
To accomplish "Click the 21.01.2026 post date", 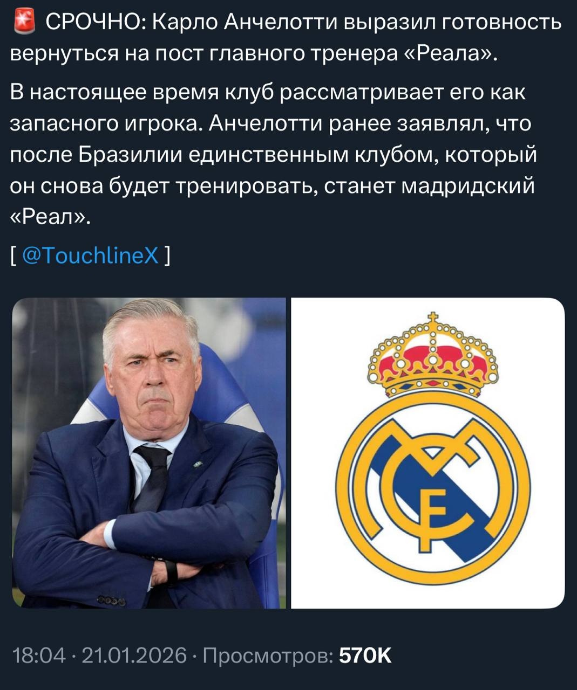I will [x=134, y=655].
